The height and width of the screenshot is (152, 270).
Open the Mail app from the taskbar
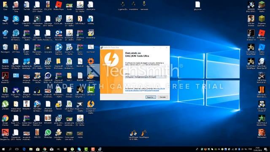pyautogui.click(x=51, y=149)
